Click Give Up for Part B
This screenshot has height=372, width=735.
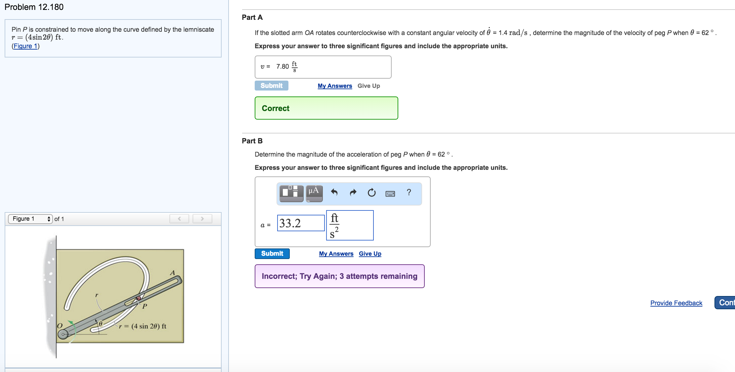370,253
